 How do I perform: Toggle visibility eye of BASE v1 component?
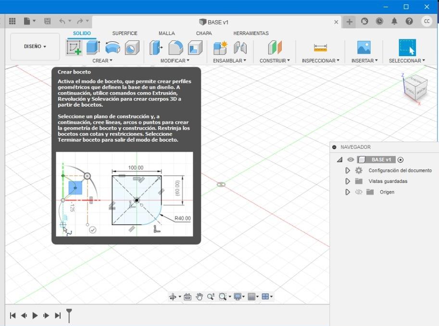coord(351,160)
